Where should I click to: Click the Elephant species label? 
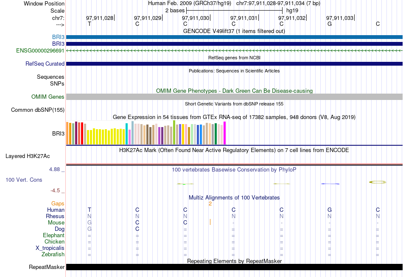coord(53,235)
